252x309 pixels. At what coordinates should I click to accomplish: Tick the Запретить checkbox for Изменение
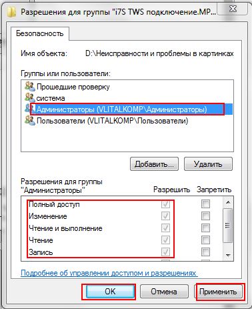coord(205,216)
